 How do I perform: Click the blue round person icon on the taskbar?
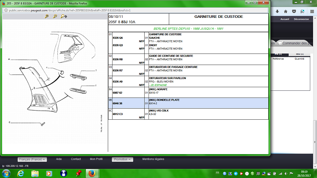[63, 173]
